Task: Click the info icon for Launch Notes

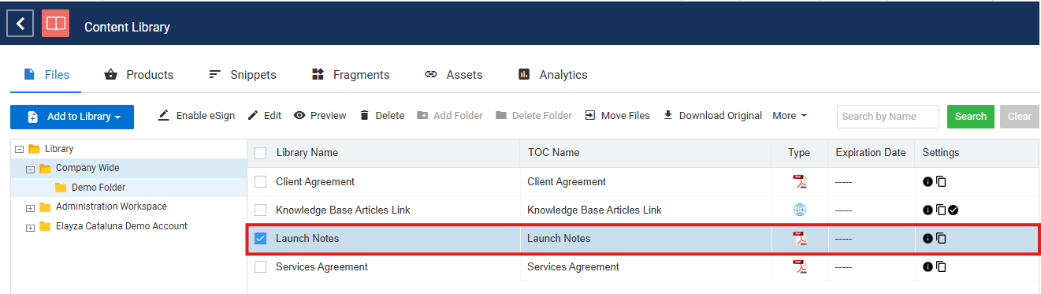Action: click(928, 239)
